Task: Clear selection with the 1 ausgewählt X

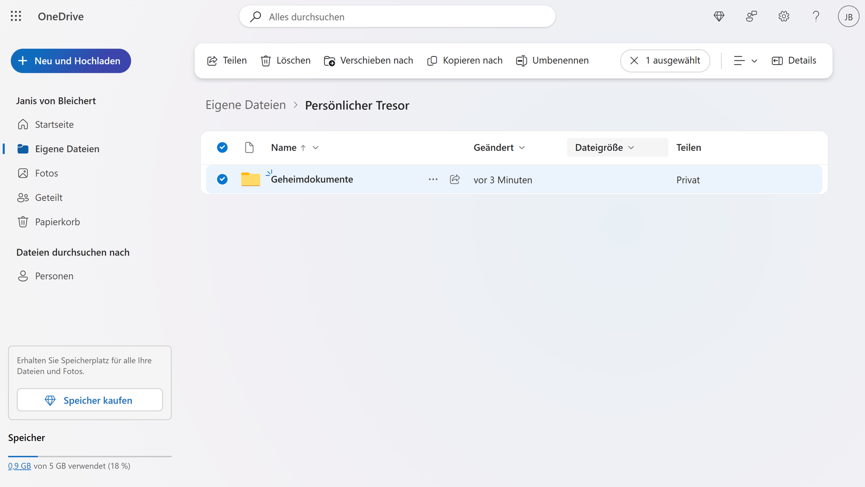Action: coord(634,61)
